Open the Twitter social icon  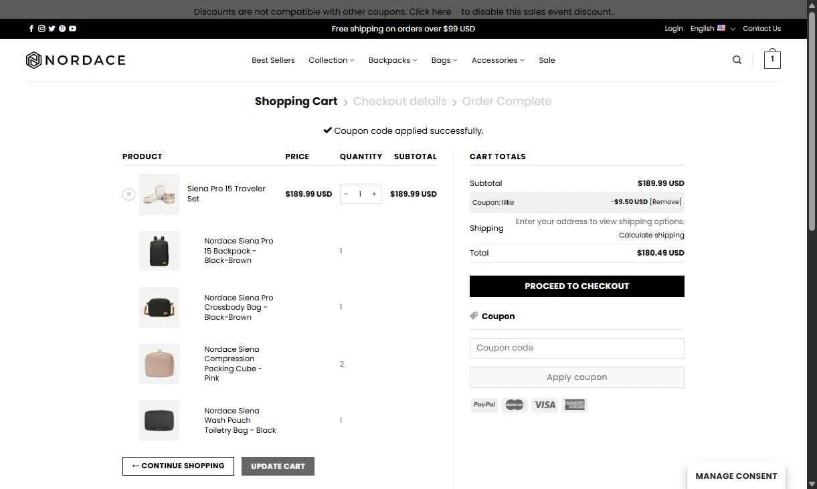tap(52, 29)
